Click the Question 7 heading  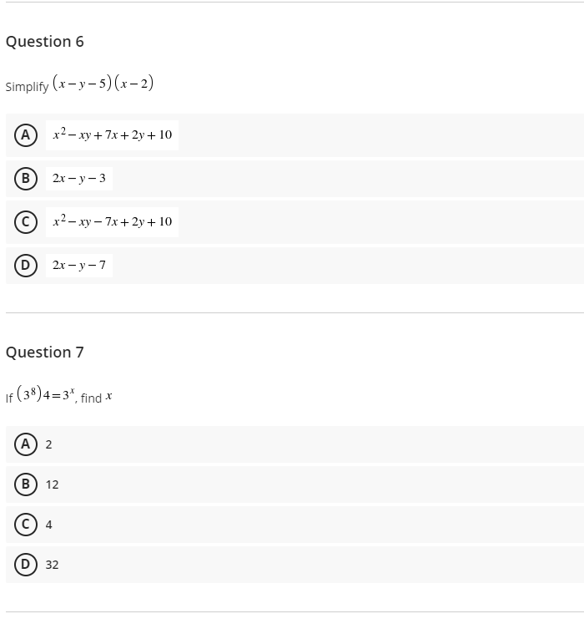(45, 353)
